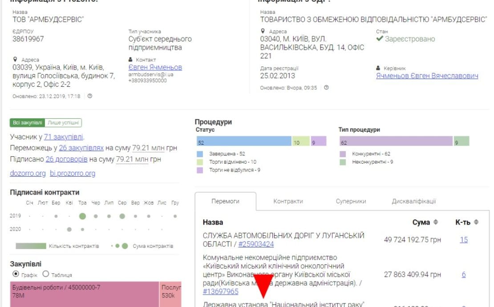Image resolution: width=494 pixels, height=307 pixels.
Task: Click the 'Будівельні роботи / 45000000-7' treemap block
Action: pos(85,294)
